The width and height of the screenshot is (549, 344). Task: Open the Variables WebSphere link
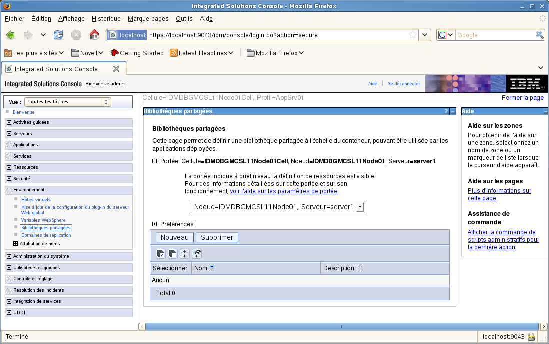coord(43,220)
